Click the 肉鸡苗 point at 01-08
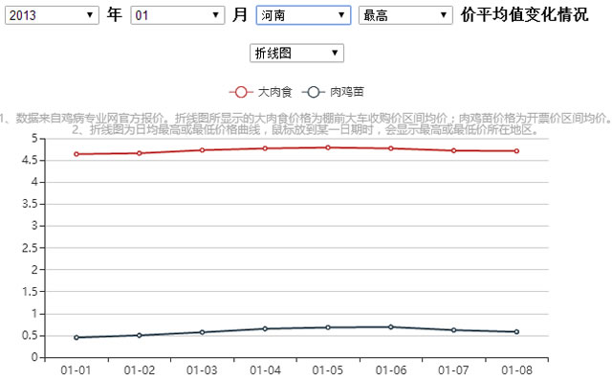 [516, 332]
